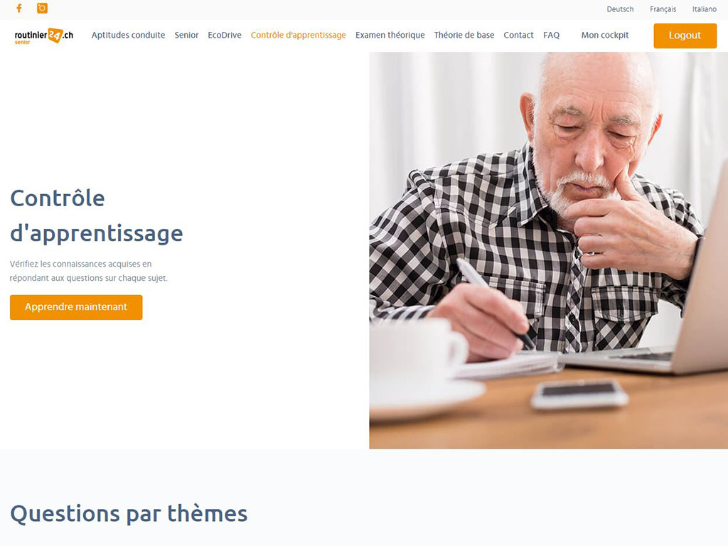Click the orange Logout button
728x546 pixels.
click(x=685, y=36)
